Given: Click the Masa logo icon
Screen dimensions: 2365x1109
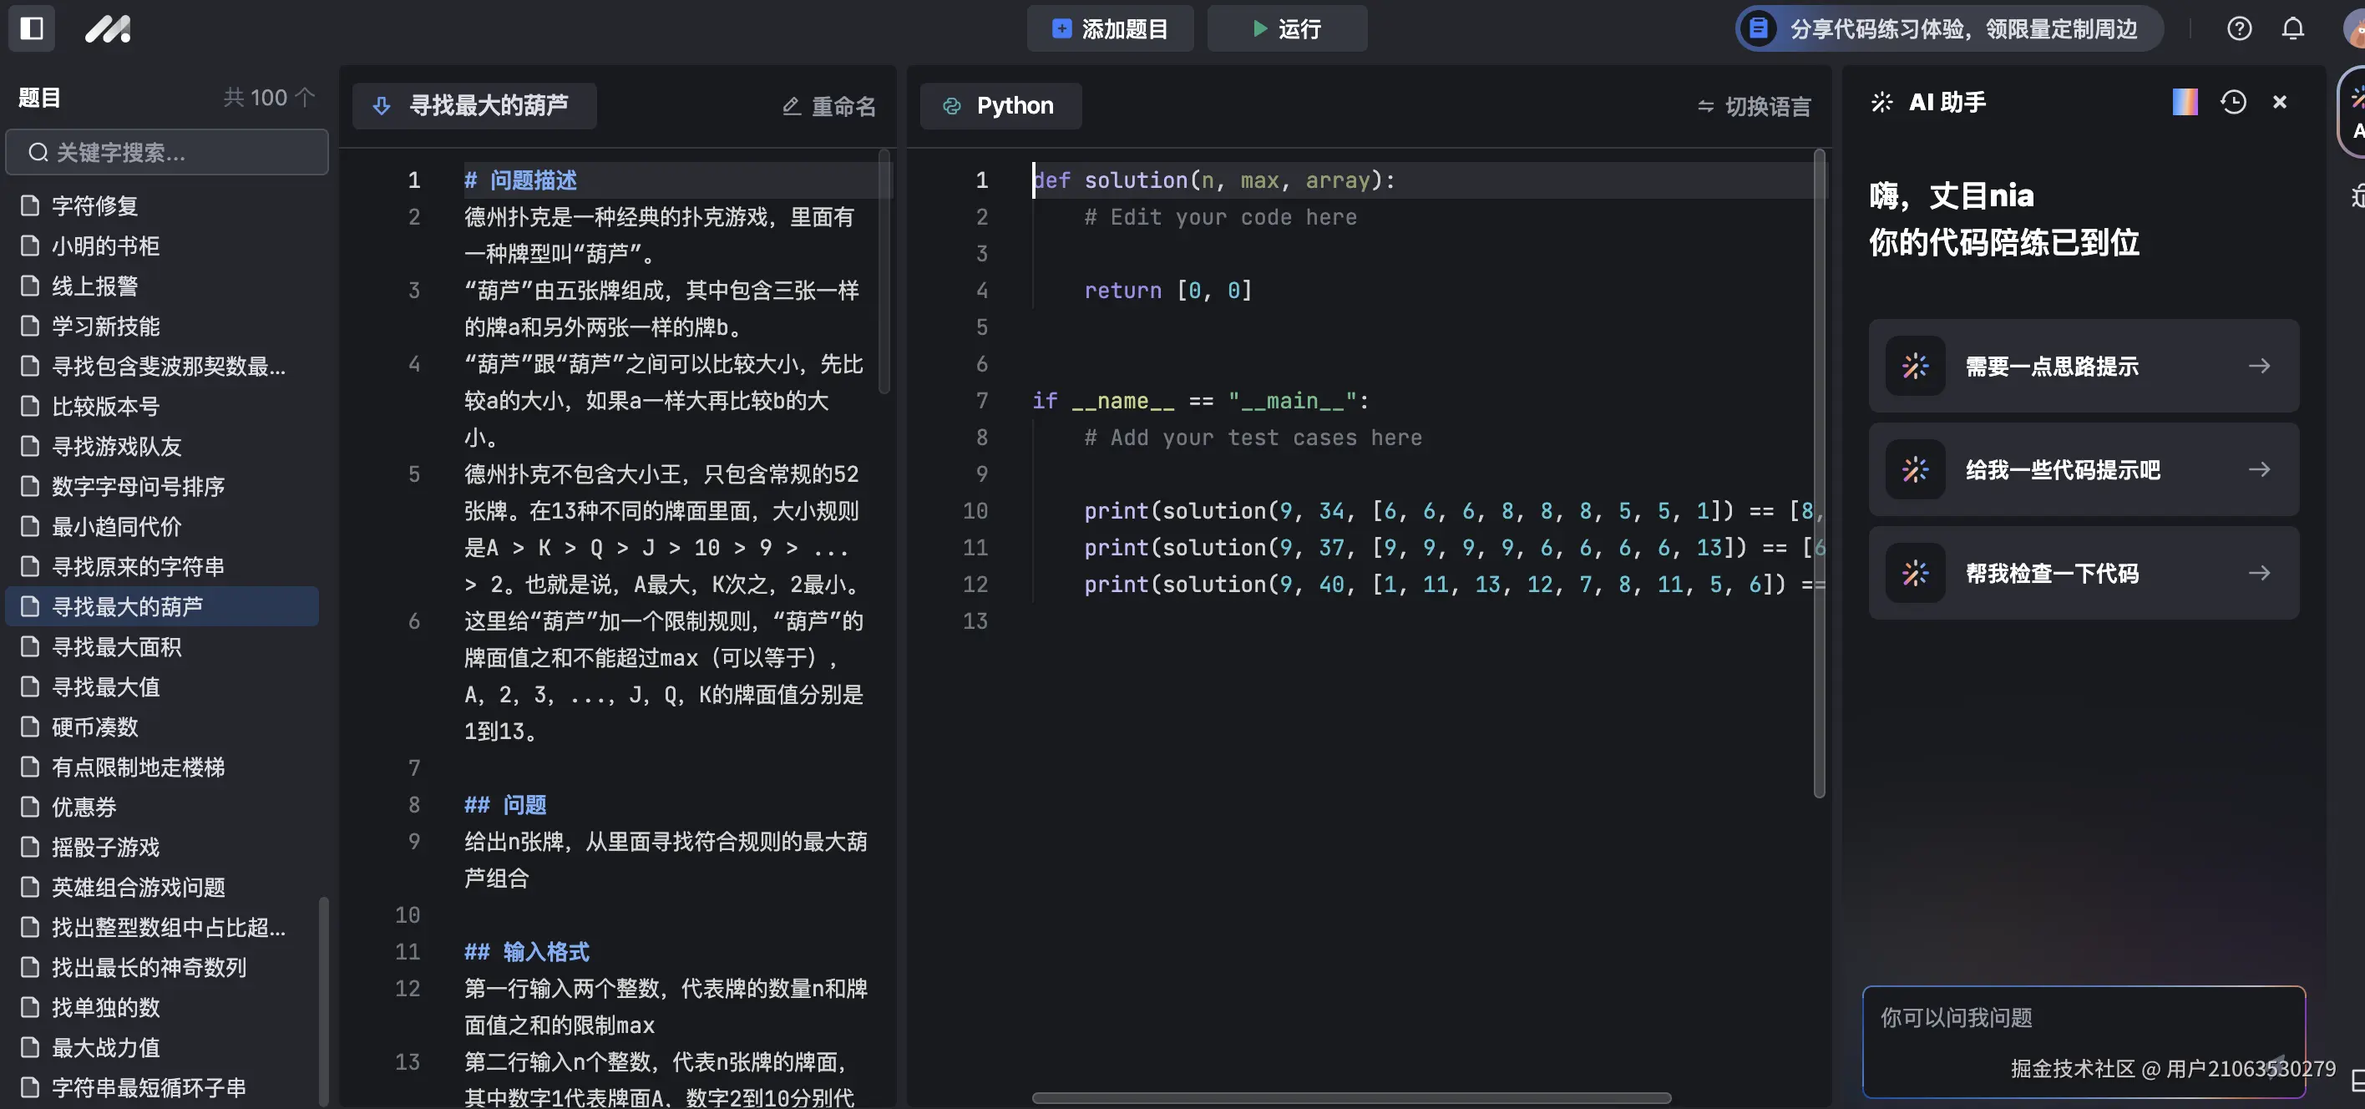Looking at the screenshot, I should pyautogui.click(x=108, y=28).
